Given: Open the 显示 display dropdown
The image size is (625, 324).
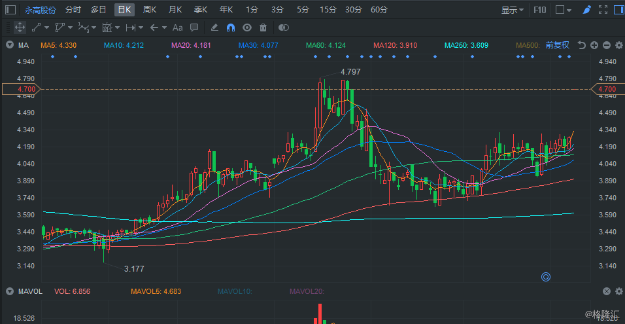Looking at the screenshot, I should [512, 10].
